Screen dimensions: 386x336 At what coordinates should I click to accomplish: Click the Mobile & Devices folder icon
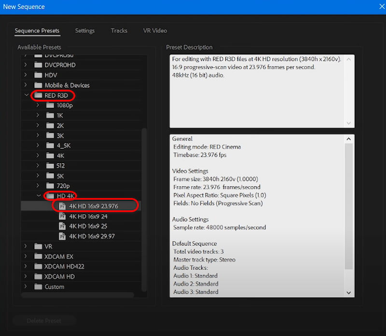tap(38, 85)
